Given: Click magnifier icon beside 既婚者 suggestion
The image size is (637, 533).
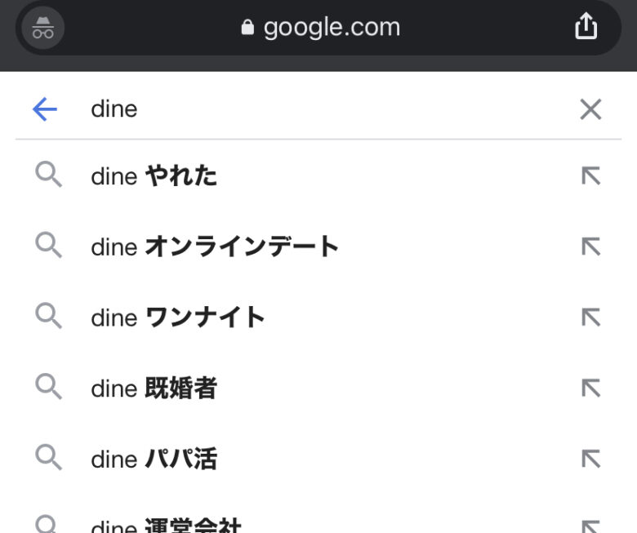Looking at the screenshot, I should (49, 387).
